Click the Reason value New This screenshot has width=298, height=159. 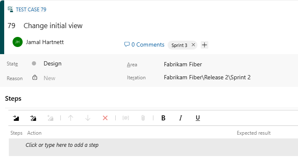(49, 78)
